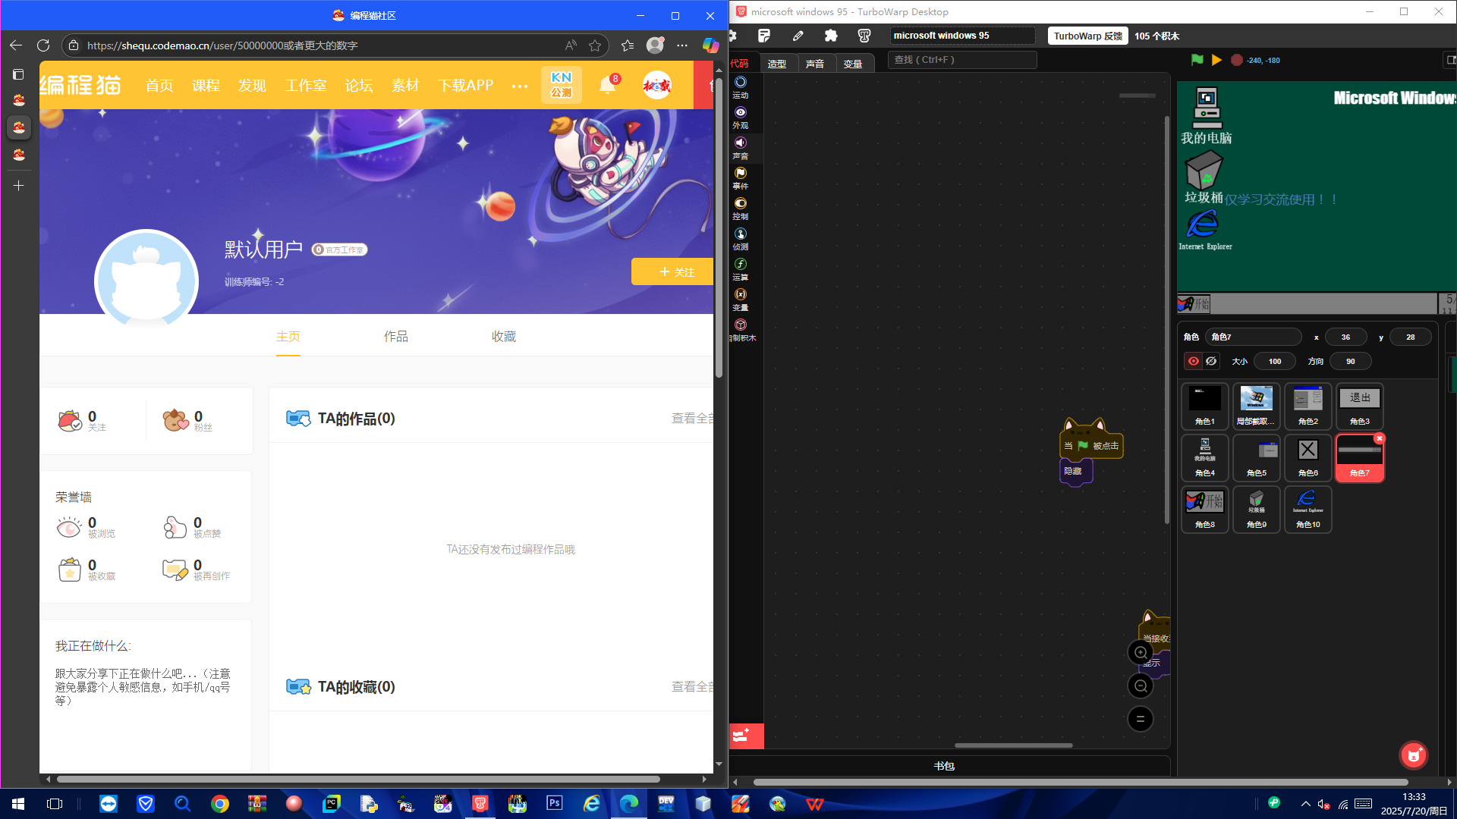Click the add extension button in TurboWarp
Screen dimensions: 1457x819
(746, 736)
